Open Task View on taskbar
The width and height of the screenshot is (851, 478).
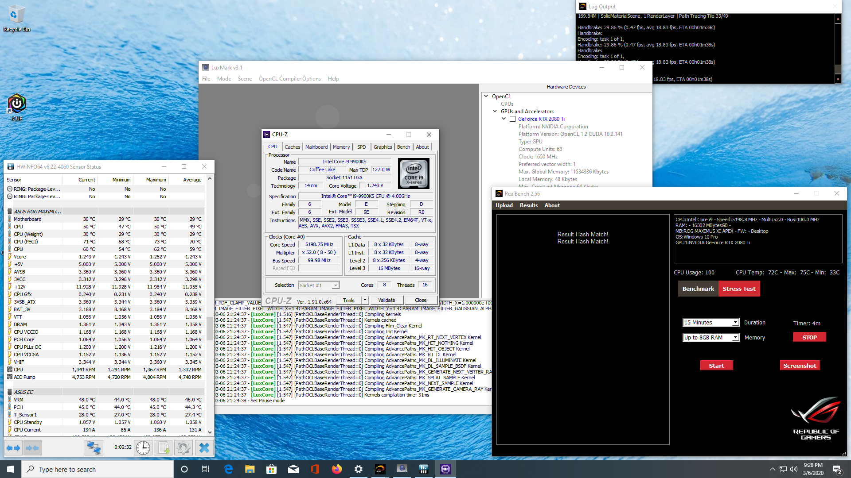point(206,469)
